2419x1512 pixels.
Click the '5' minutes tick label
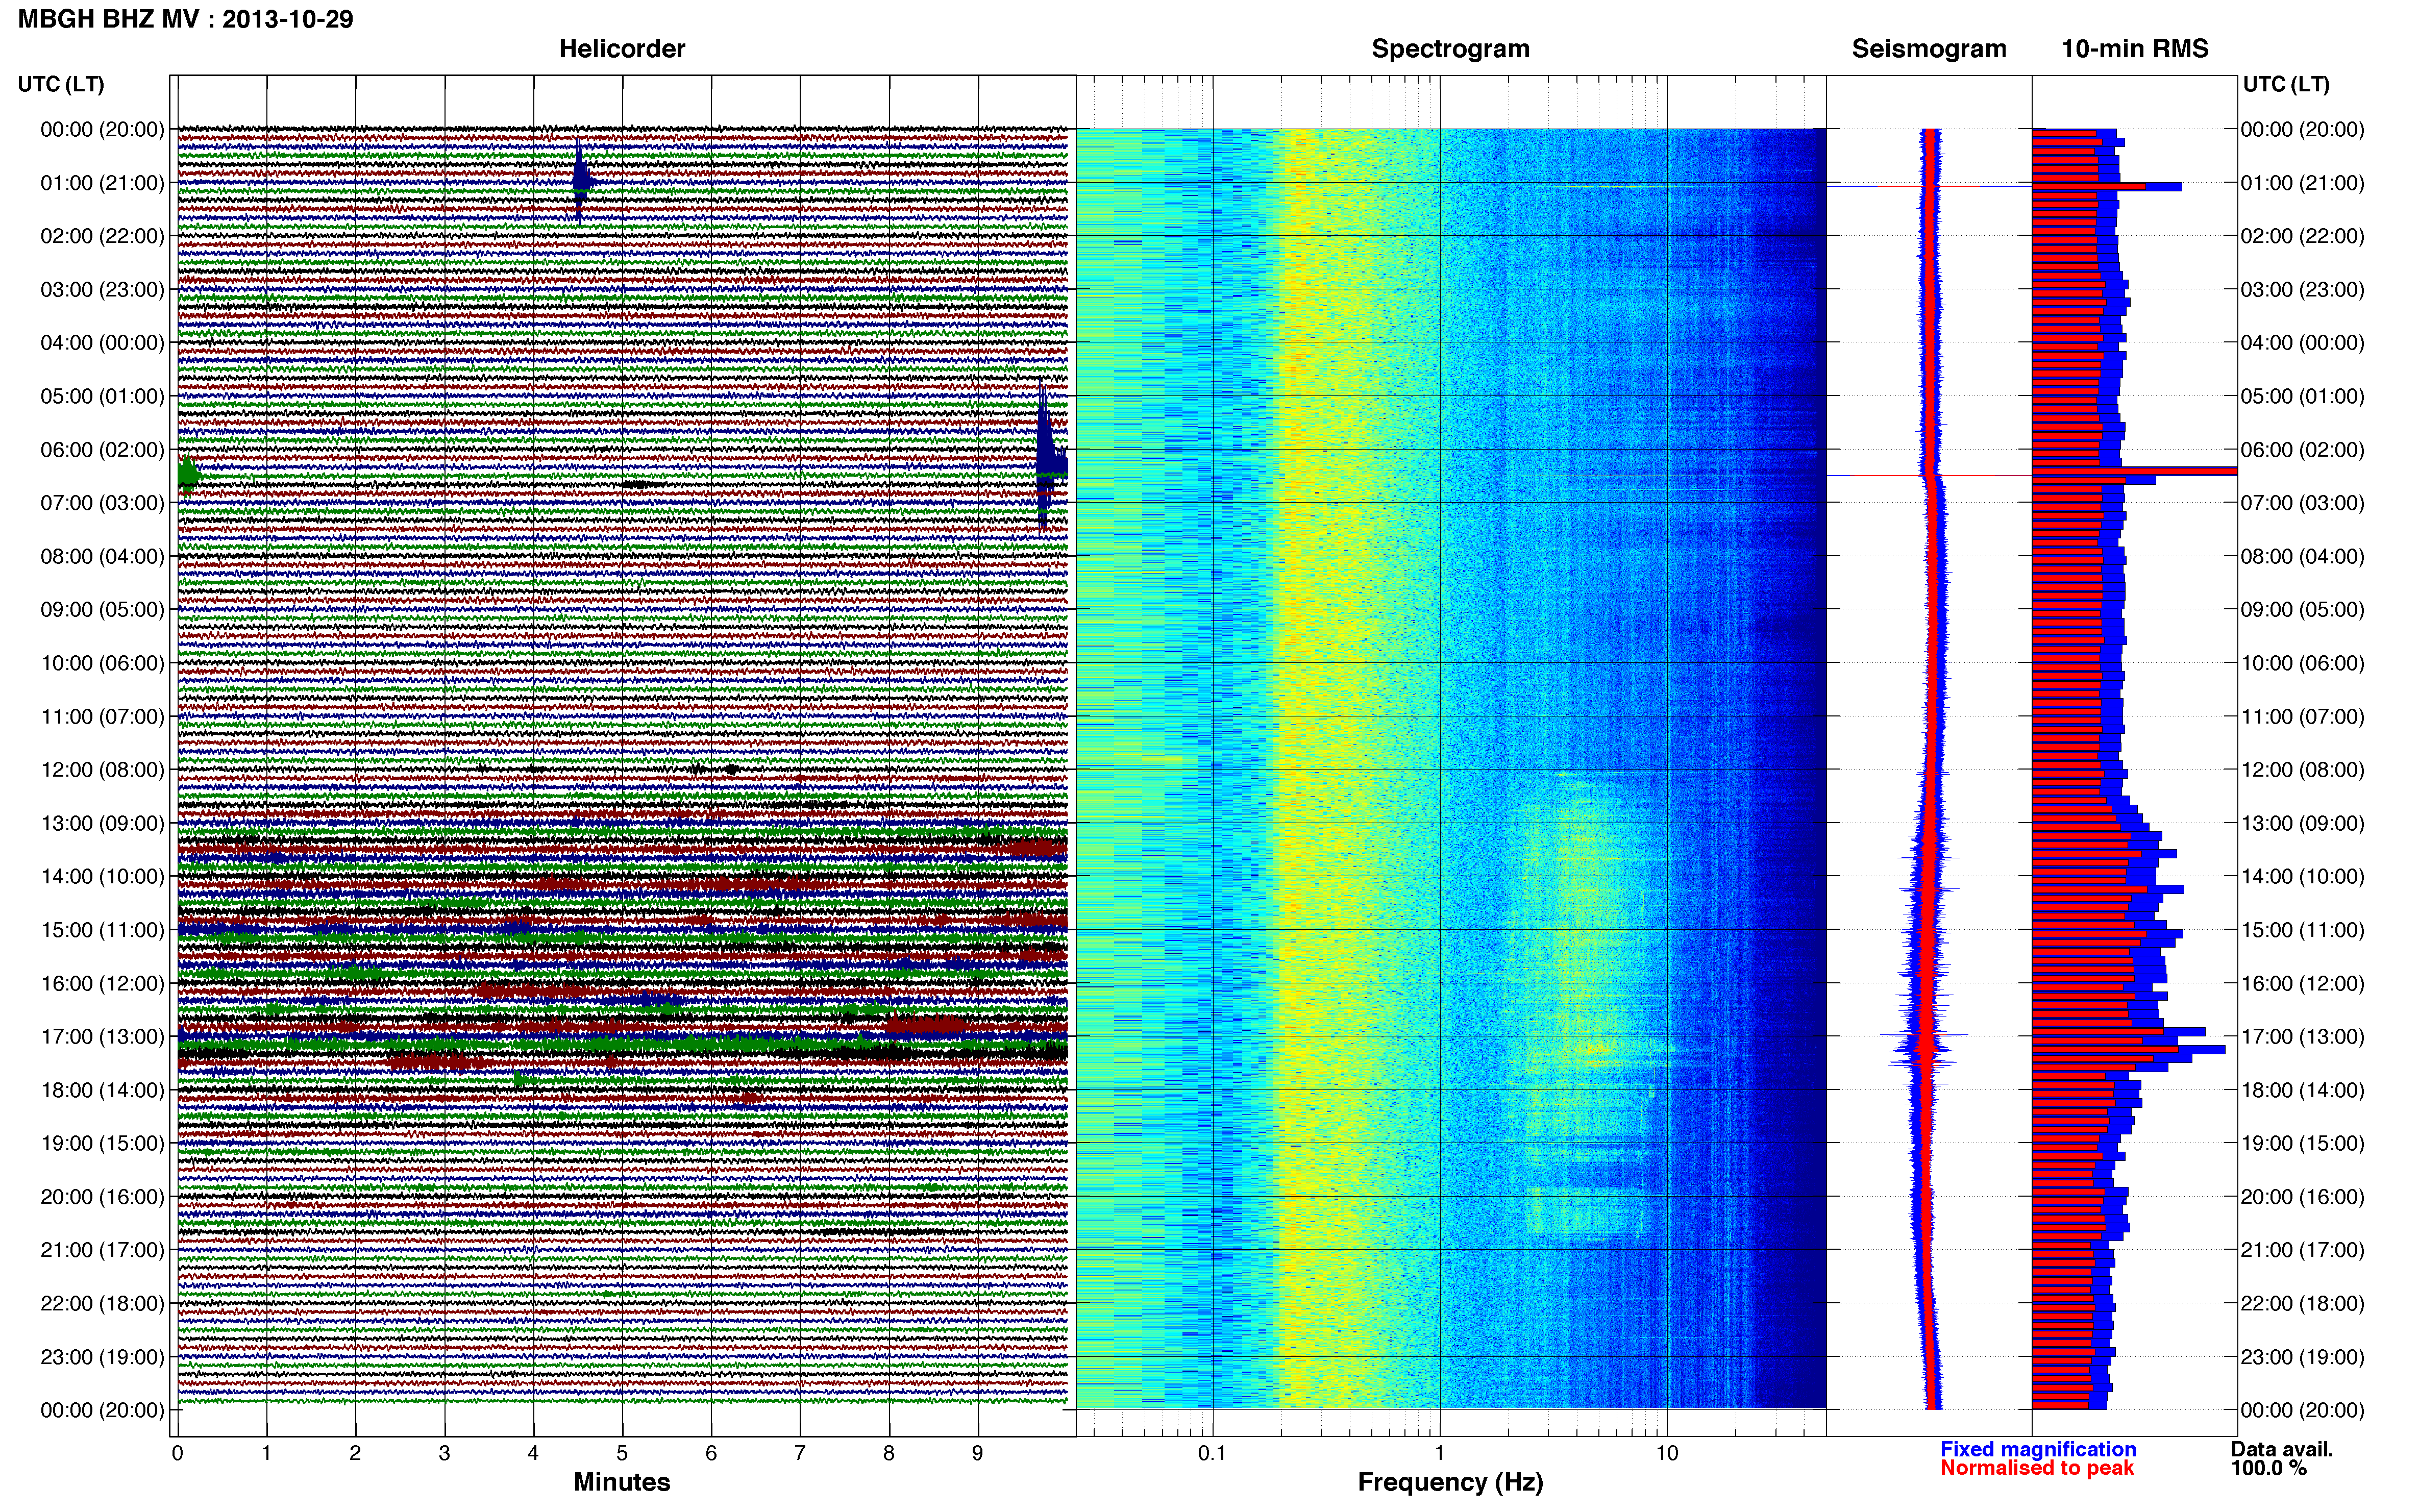tap(622, 1453)
